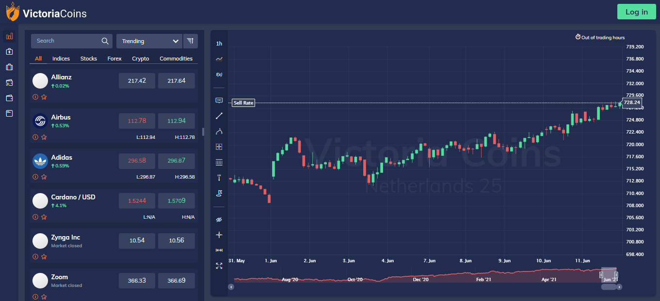Click the navigator scroll right arrow
The width and height of the screenshot is (660, 301).
point(620,287)
